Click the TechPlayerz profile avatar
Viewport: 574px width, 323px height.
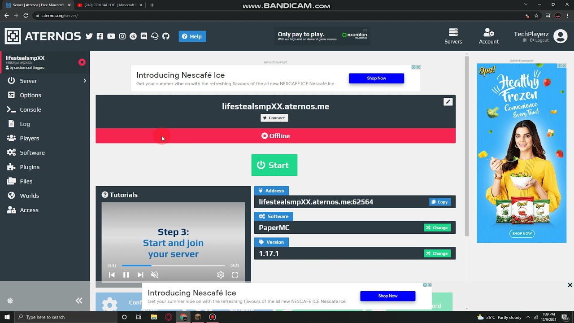561,36
